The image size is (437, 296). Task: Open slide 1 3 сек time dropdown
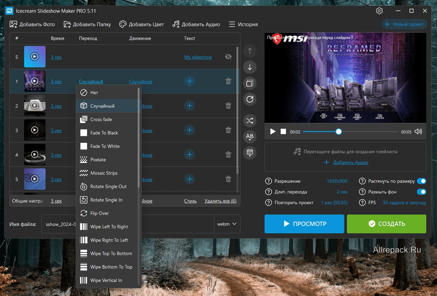point(56,82)
